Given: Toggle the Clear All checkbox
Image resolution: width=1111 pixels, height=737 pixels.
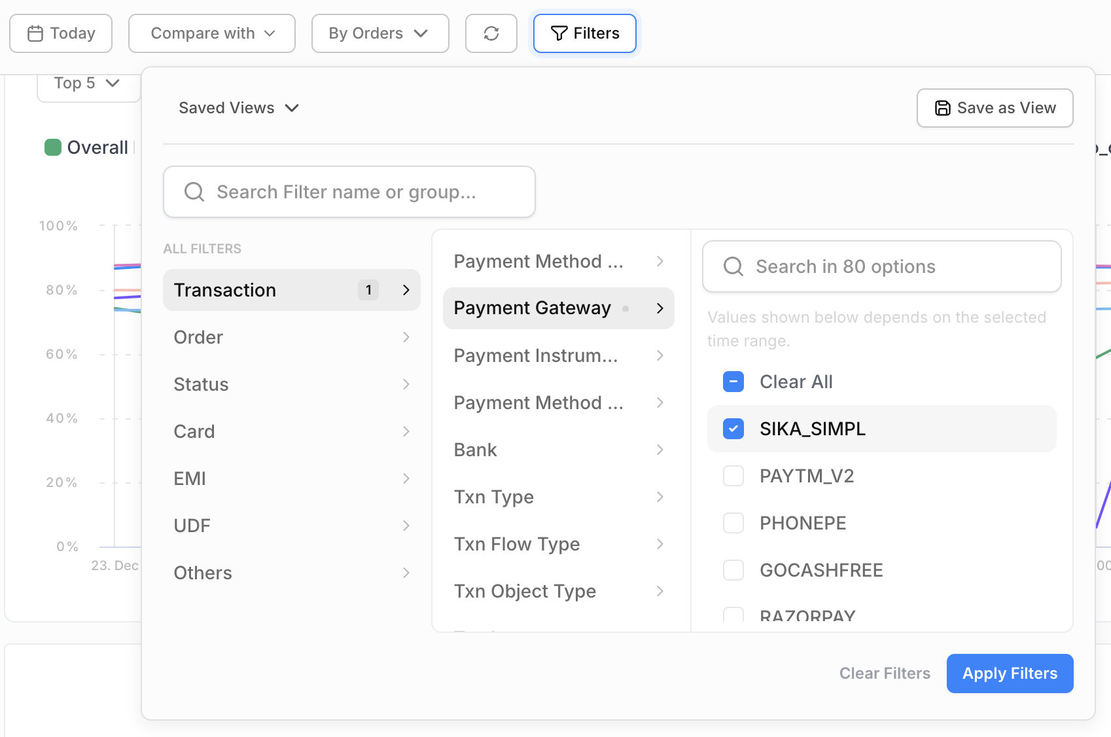Looking at the screenshot, I should coord(733,382).
